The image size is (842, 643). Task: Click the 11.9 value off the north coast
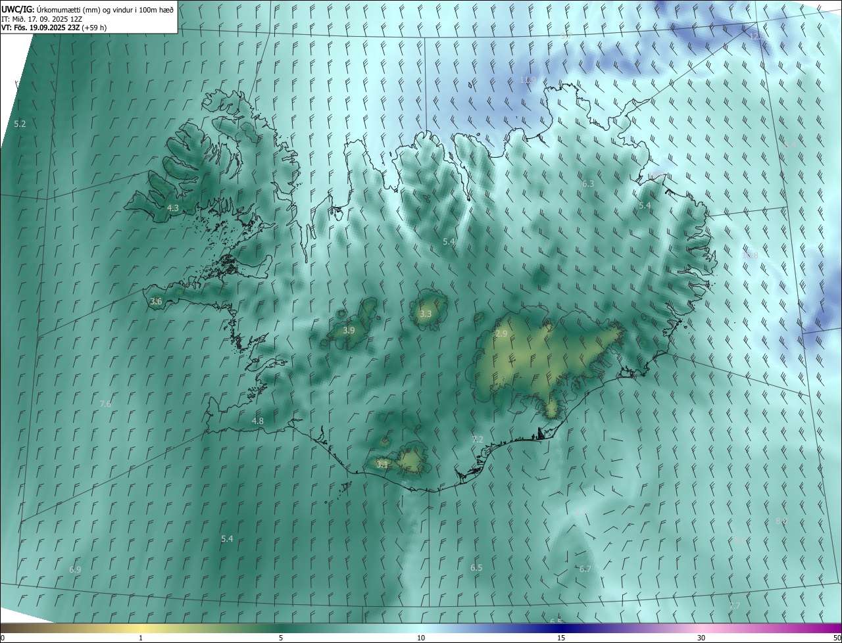528,80
